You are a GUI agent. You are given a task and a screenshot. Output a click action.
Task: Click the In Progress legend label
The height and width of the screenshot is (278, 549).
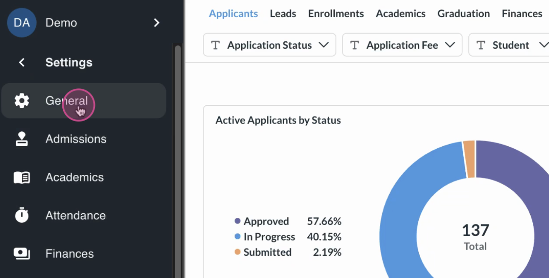coord(269,237)
